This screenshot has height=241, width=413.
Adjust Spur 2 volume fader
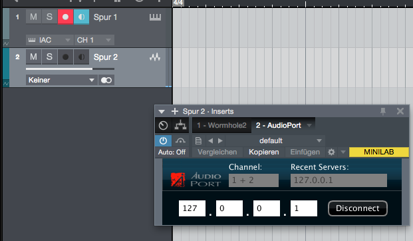(70, 69)
